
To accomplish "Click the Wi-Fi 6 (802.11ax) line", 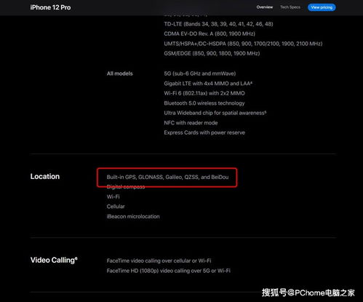I will click(x=204, y=93).
